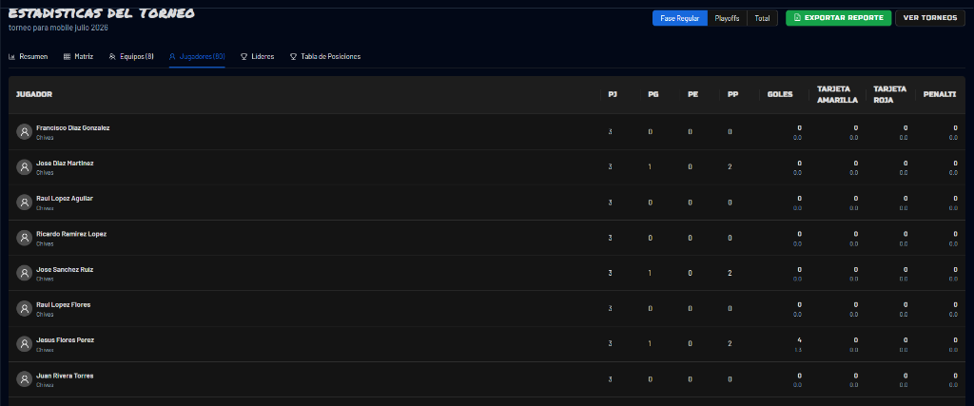Select the Fase Regular filter
Image resolution: width=974 pixels, height=406 pixels.
pyautogui.click(x=679, y=18)
